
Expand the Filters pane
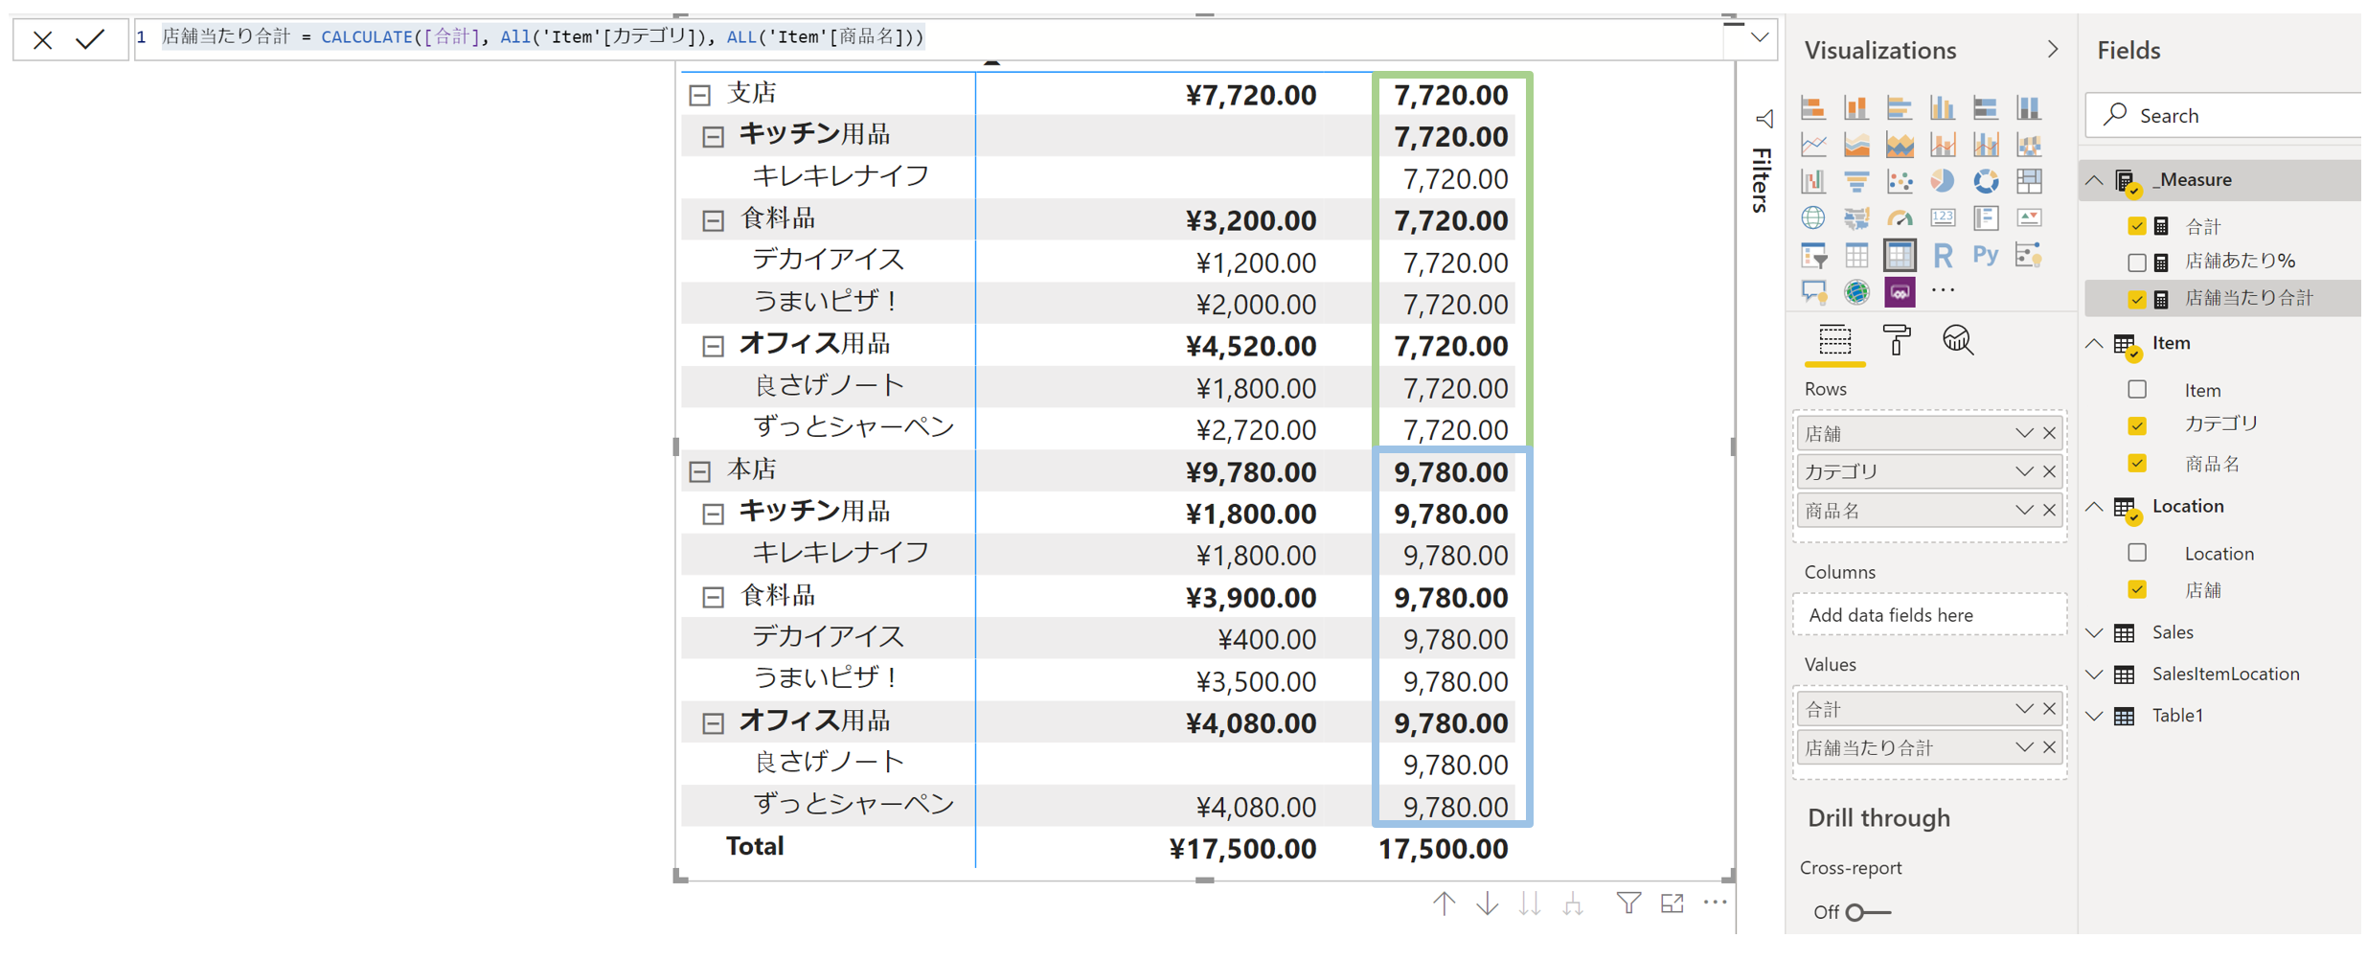tap(1764, 119)
